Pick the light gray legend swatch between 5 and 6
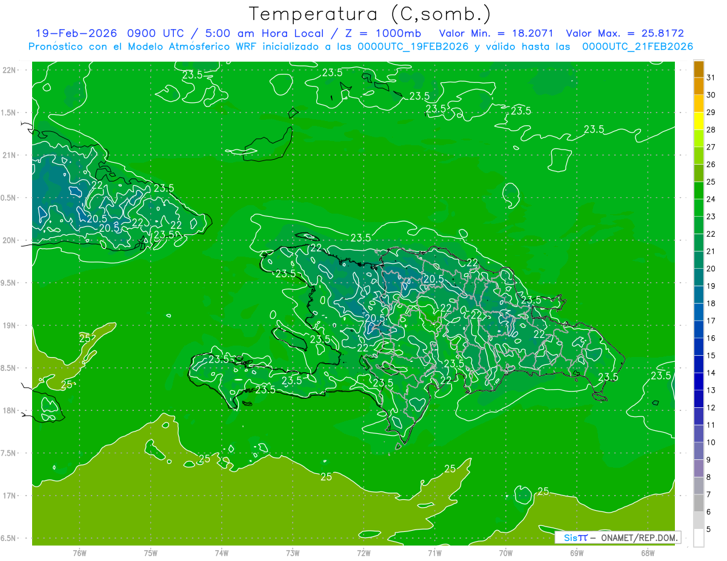Screen dimensions: 727x561 point(699,521)
